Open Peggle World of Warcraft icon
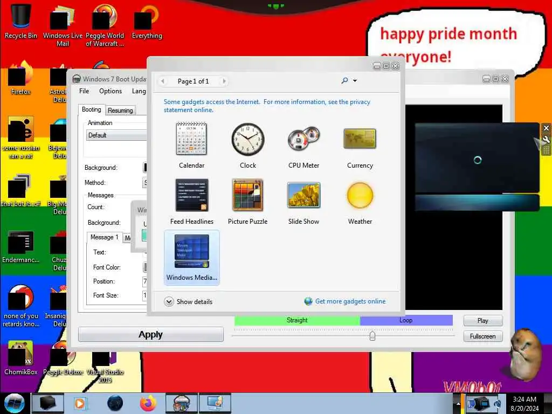Screen dimensions: 552x414 point(105,25)
